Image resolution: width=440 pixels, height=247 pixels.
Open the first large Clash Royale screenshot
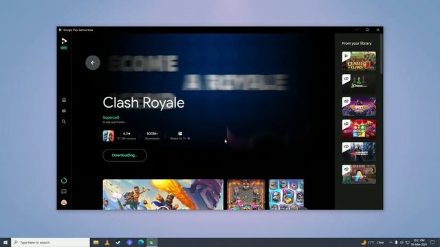tap(163, 194)
